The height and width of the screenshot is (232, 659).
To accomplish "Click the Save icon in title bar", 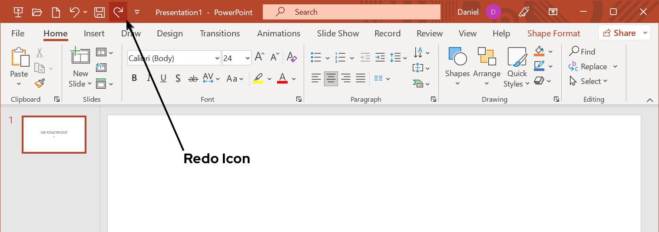I will (x=99, y=12).
